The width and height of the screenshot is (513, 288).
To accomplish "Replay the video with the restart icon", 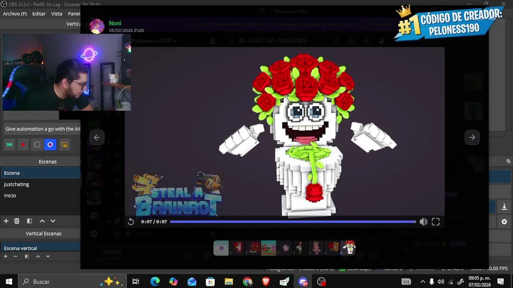I will 131,222.
